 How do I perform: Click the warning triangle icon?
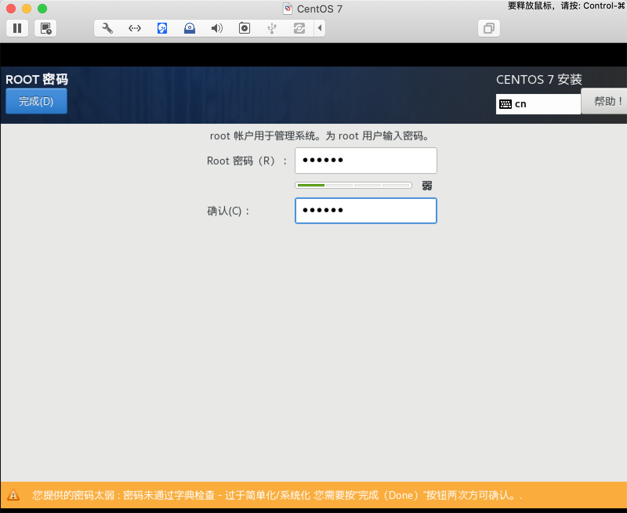pyautogui.click(x=13, y=495)
